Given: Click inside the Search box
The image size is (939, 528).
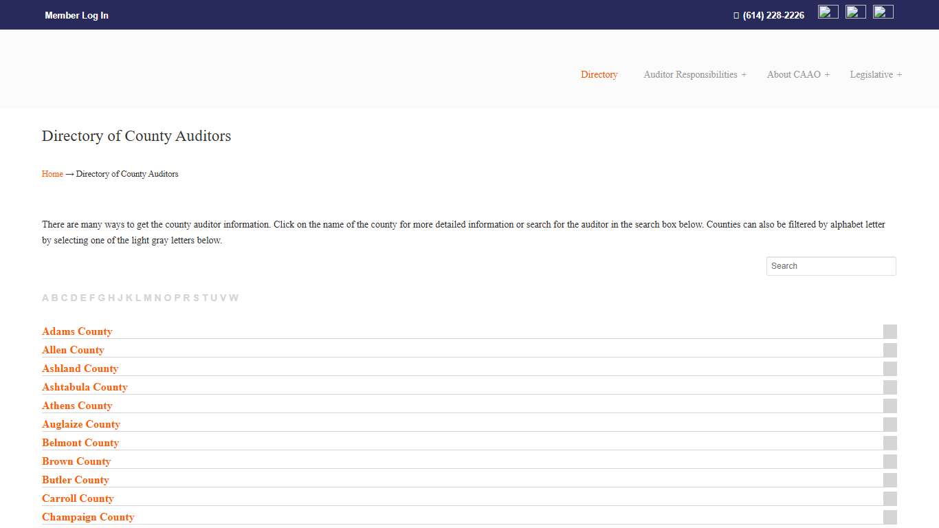Looking at the screenshot, I should coord(830,265).
